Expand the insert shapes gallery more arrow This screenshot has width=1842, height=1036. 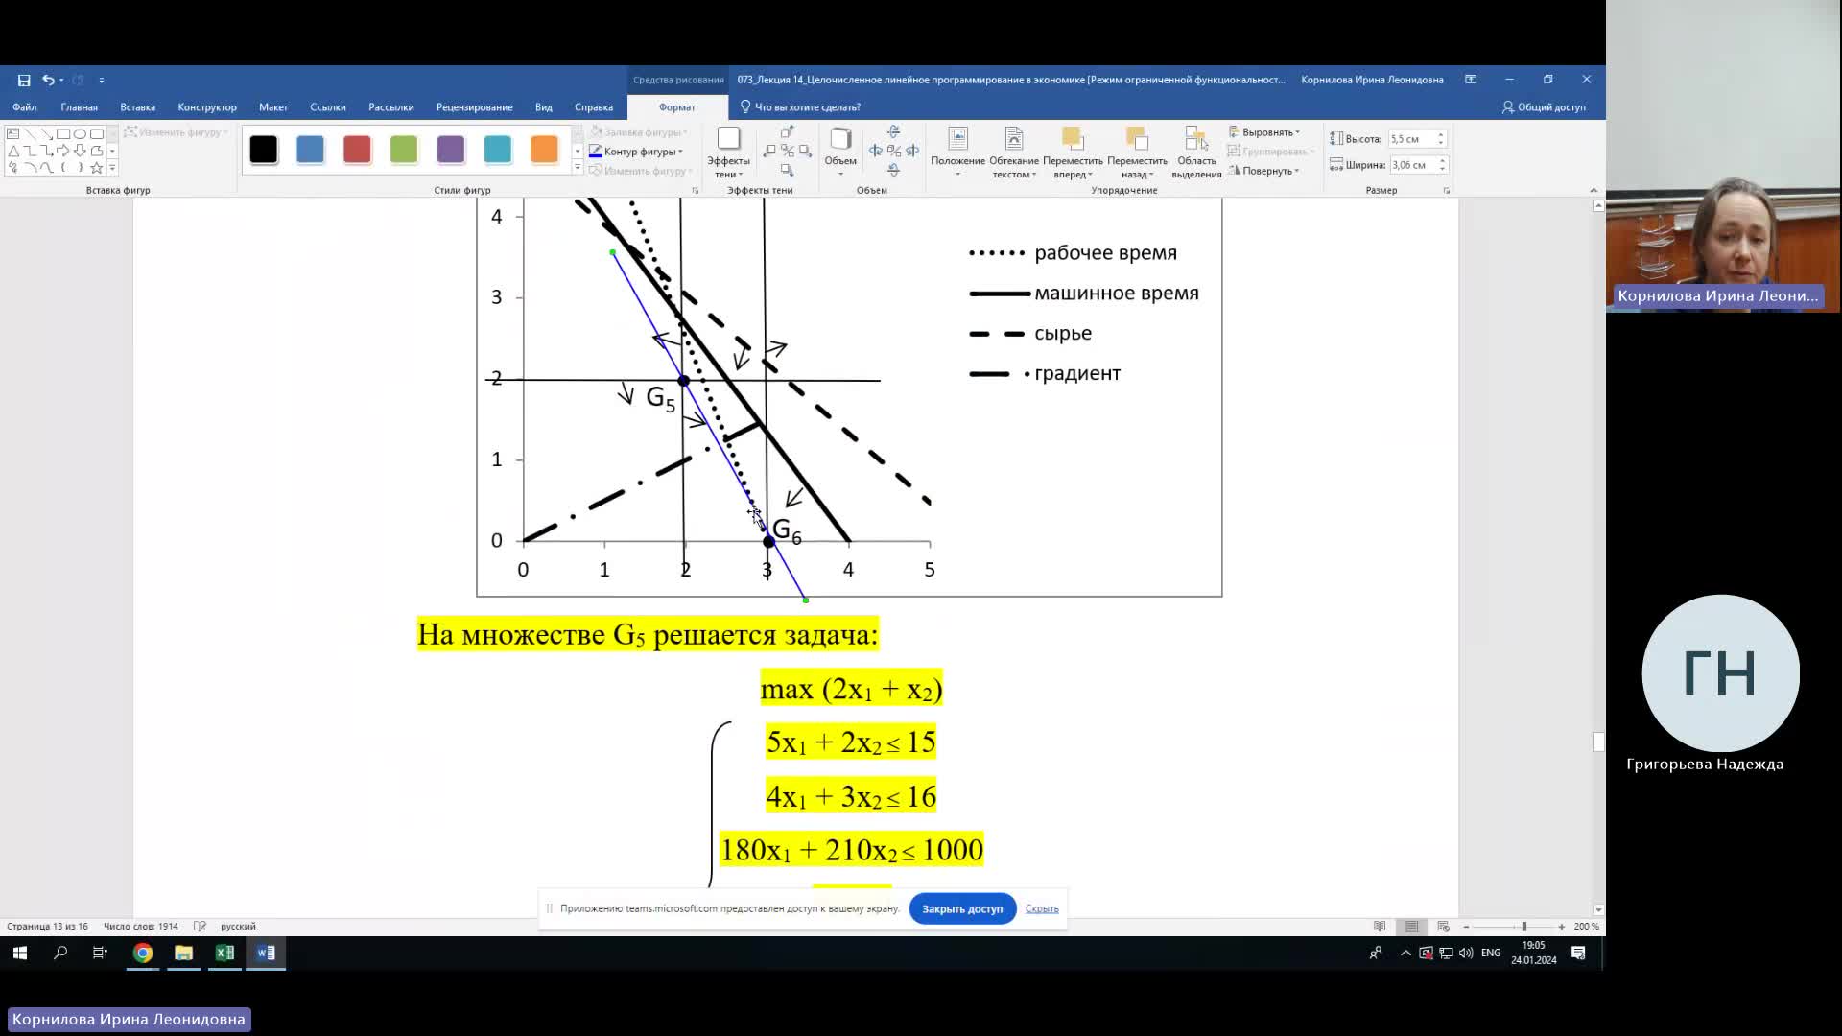pyautogui.click(x=112, y=168)
